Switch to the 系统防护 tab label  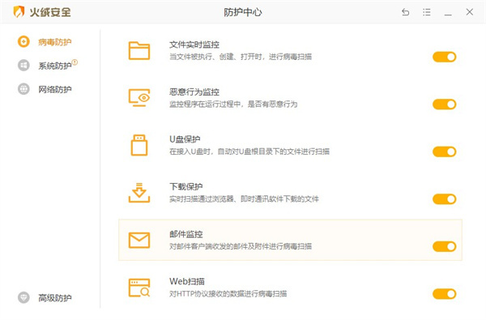coord(55,66)
